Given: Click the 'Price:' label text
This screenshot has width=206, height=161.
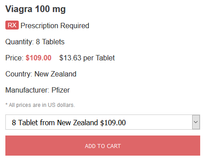Looking at the screenshot, I should pyautogui.click(x=14, y=58).
